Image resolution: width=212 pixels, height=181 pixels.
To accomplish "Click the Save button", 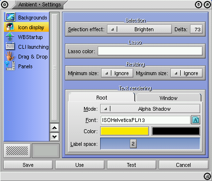I will coord(28,165).
